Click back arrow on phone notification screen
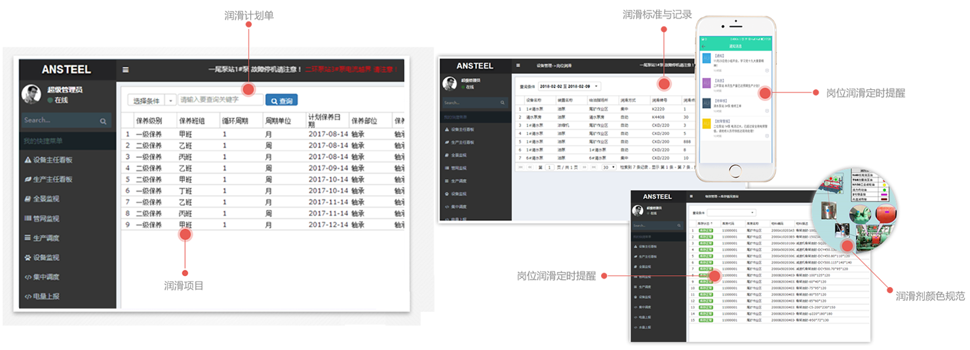 coord(703,47)
